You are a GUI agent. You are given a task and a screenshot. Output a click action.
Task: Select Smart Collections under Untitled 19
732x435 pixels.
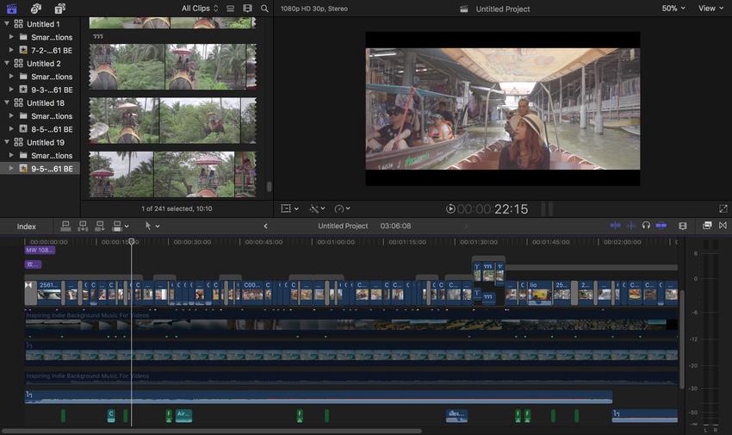(52, 155)
